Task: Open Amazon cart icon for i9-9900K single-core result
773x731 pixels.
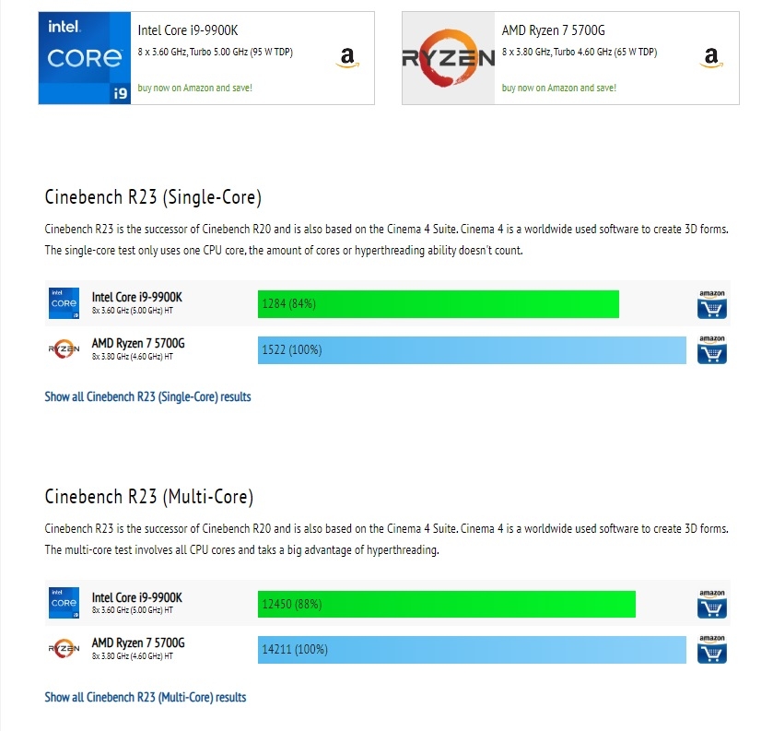Action: tap(712, 304)
